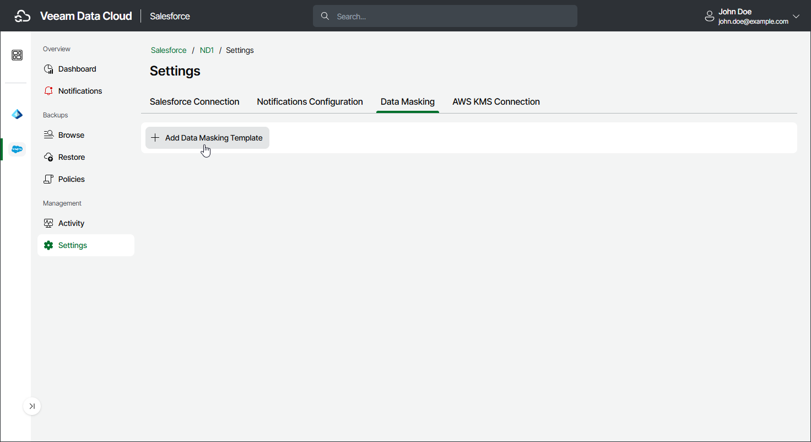811x442 pixels.
Task: Click the search magnifier icon
Action: point(325,17)
